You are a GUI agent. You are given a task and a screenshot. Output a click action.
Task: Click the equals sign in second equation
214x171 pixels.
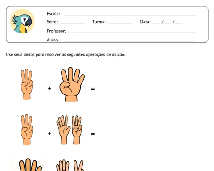93,134
